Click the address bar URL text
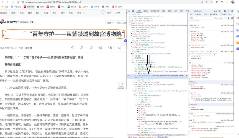Image resolution: width=239 pixels, height=138 pixels. (53, 2)
